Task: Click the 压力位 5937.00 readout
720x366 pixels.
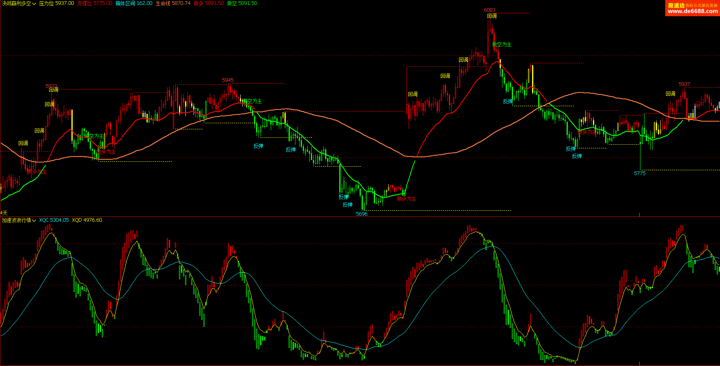Action: click(56, 3)
